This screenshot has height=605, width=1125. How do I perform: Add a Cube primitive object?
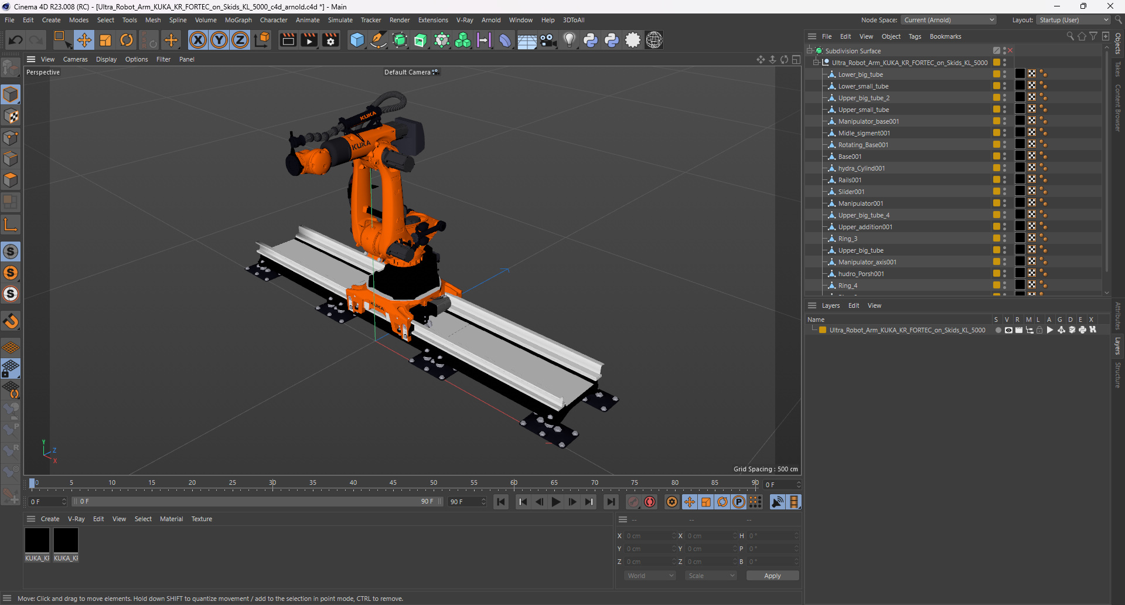(x=357, y=40)
